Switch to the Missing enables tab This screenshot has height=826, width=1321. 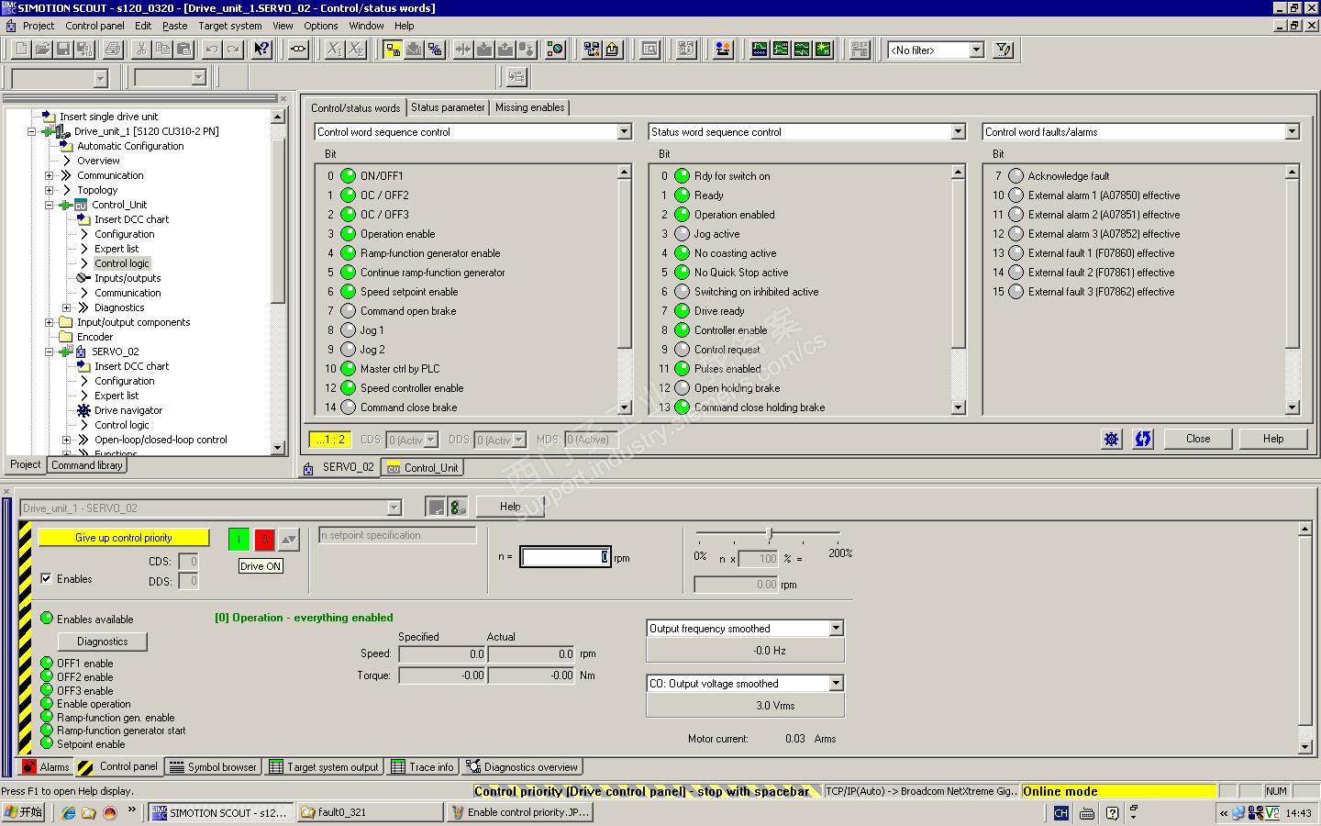(529, 107)
